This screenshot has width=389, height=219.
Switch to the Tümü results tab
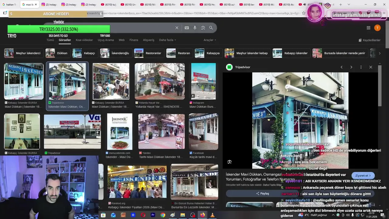click(x=50, y=40)
